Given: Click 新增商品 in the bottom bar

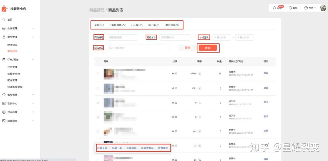Looking at the screenshot, I should tap(163, 148).
